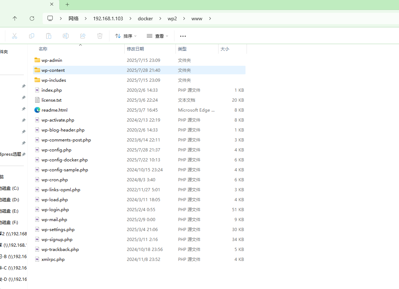This screenshot has width=399, height=289.
Task: Click the Share icon in the toolbar
Action: 83,36
